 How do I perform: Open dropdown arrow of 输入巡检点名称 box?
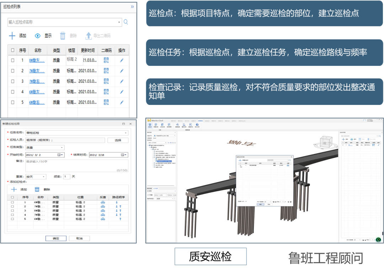pyautogui.click(x=119, y=22)
